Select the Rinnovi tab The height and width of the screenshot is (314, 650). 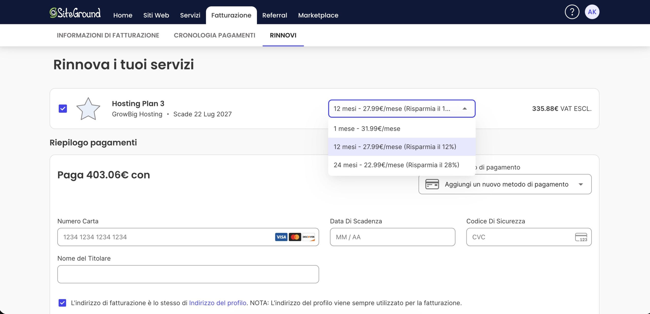283,35
